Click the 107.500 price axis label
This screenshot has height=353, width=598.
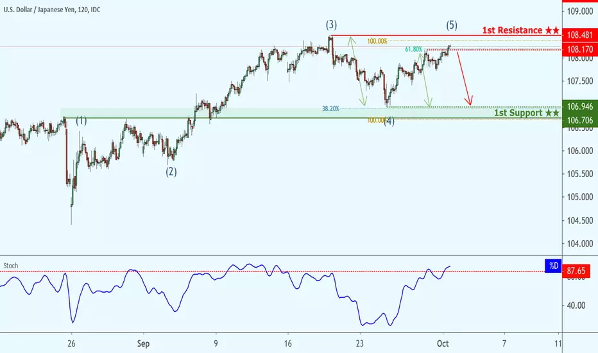pyautogui.click(x=579, y=81)
